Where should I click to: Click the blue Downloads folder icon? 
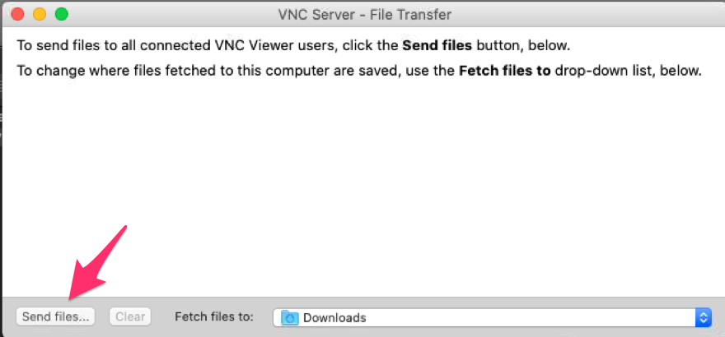[x=290, y=317]
